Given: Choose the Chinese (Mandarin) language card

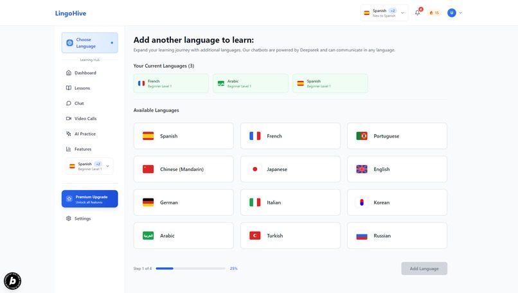Looking at the screenshot, I should tap(183, 169).
